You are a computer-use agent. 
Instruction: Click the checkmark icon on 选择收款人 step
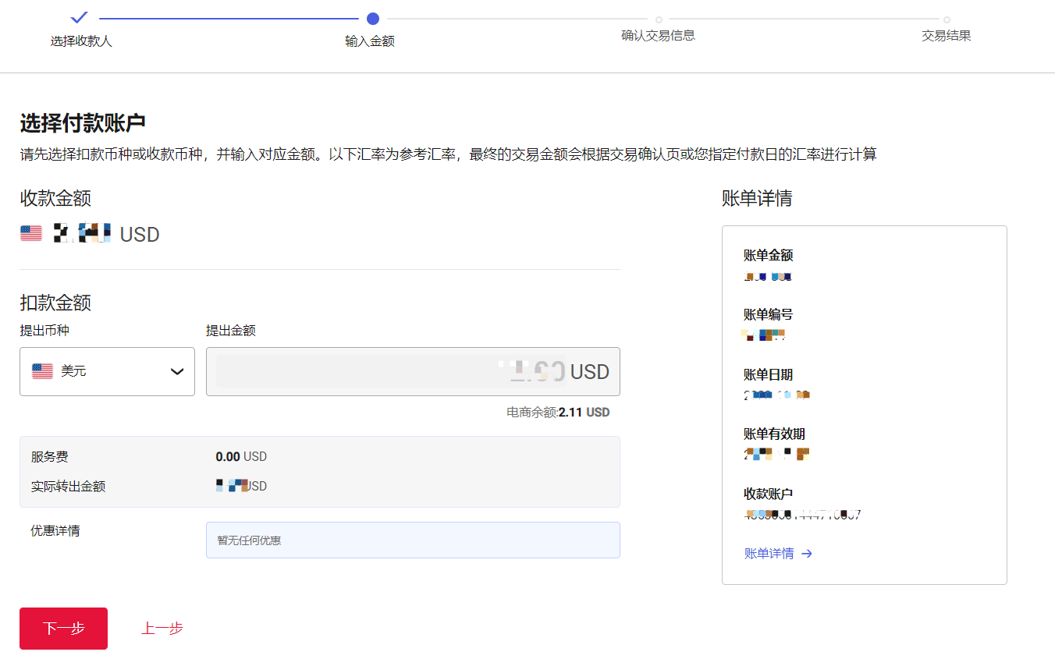point(78,16)
